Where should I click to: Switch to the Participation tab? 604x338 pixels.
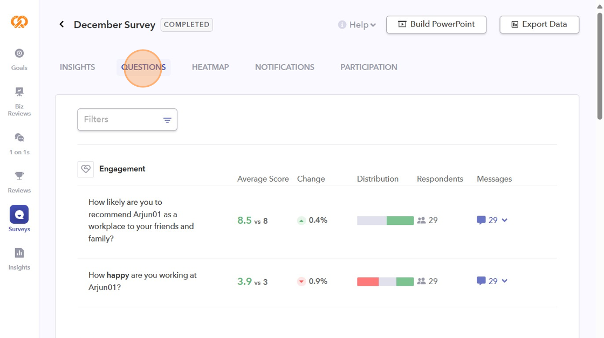pyautogui.click(x=369, y=67)
